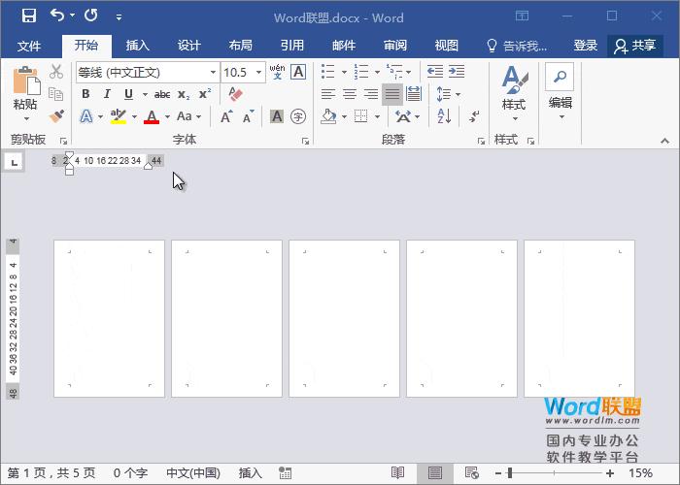The width and height of the screenshot is (680, 485).
Task: Open highlight color dropdown arrow
Action: [134, 116]
